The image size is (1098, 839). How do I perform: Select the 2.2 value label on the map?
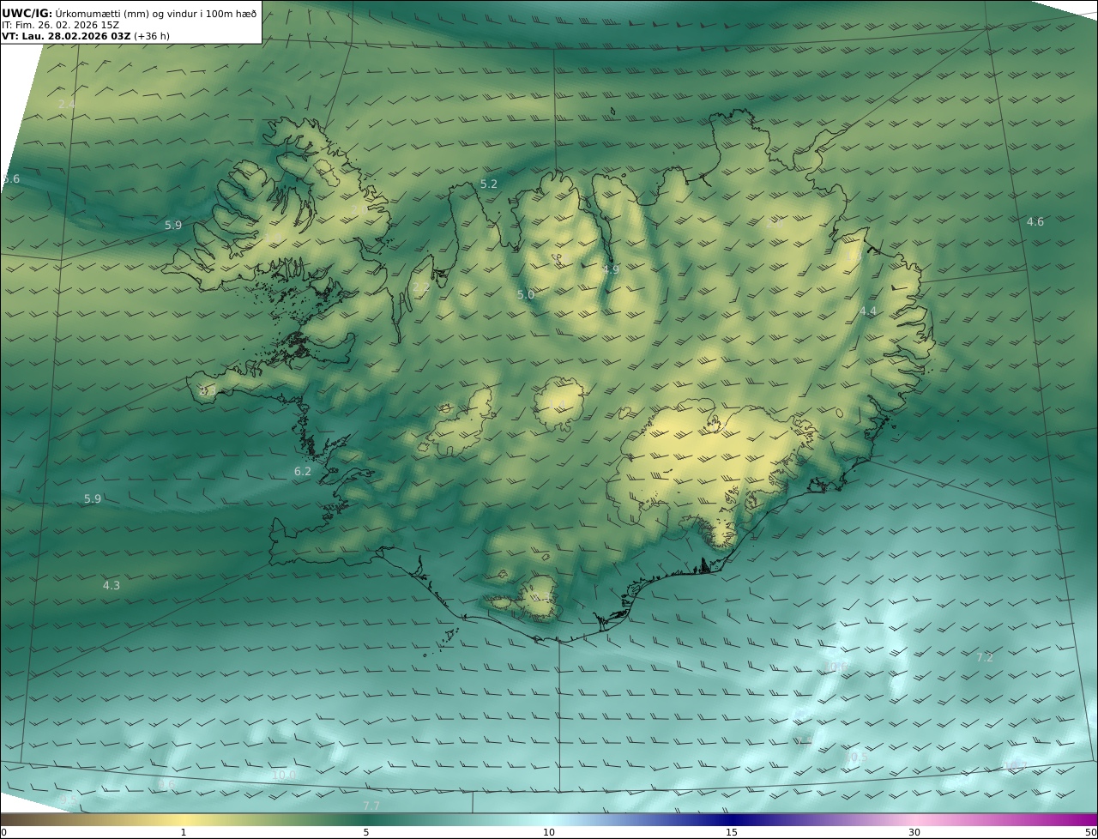click(420, 287)
